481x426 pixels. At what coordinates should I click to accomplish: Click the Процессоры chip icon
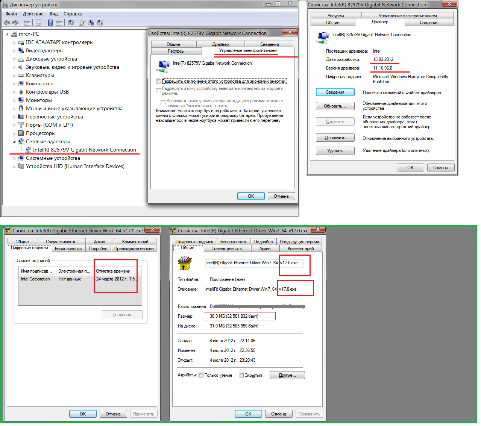click(x=21, y=133)
